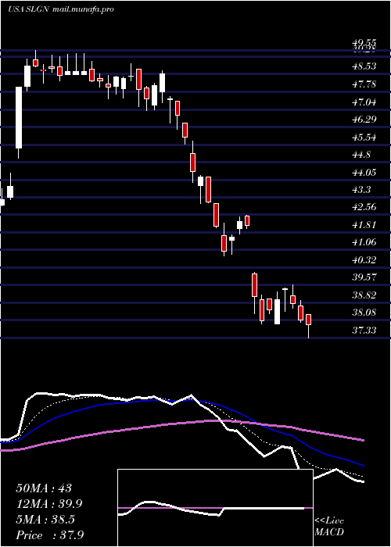Click the 47.04 price axis label
The width and height of the screenshot is (391, 547).
click(364, 102)
